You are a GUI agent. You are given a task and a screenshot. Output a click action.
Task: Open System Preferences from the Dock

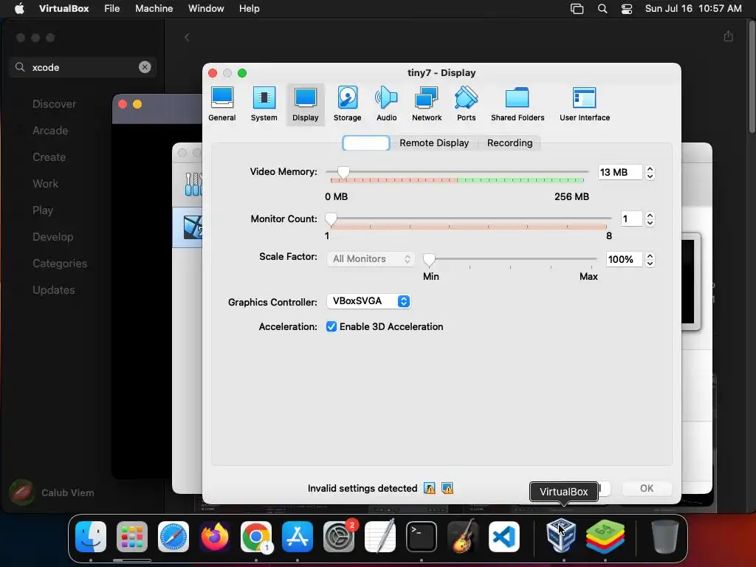[x=339, y=537]
